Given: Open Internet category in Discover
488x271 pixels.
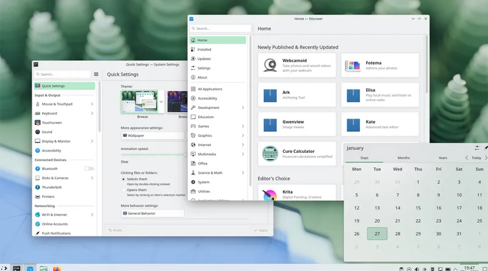Looking at the screenshot, I should (218, 145).
